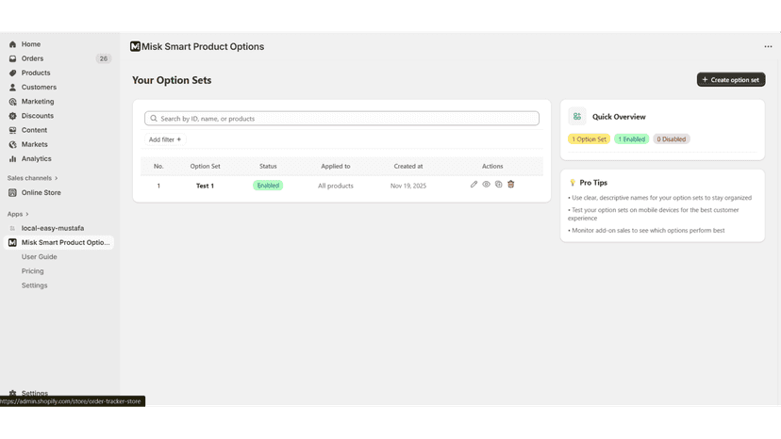Open the Add filter dropdown
Image resolution: width=781 pixels, height=439 pixels.
[165, 139]
